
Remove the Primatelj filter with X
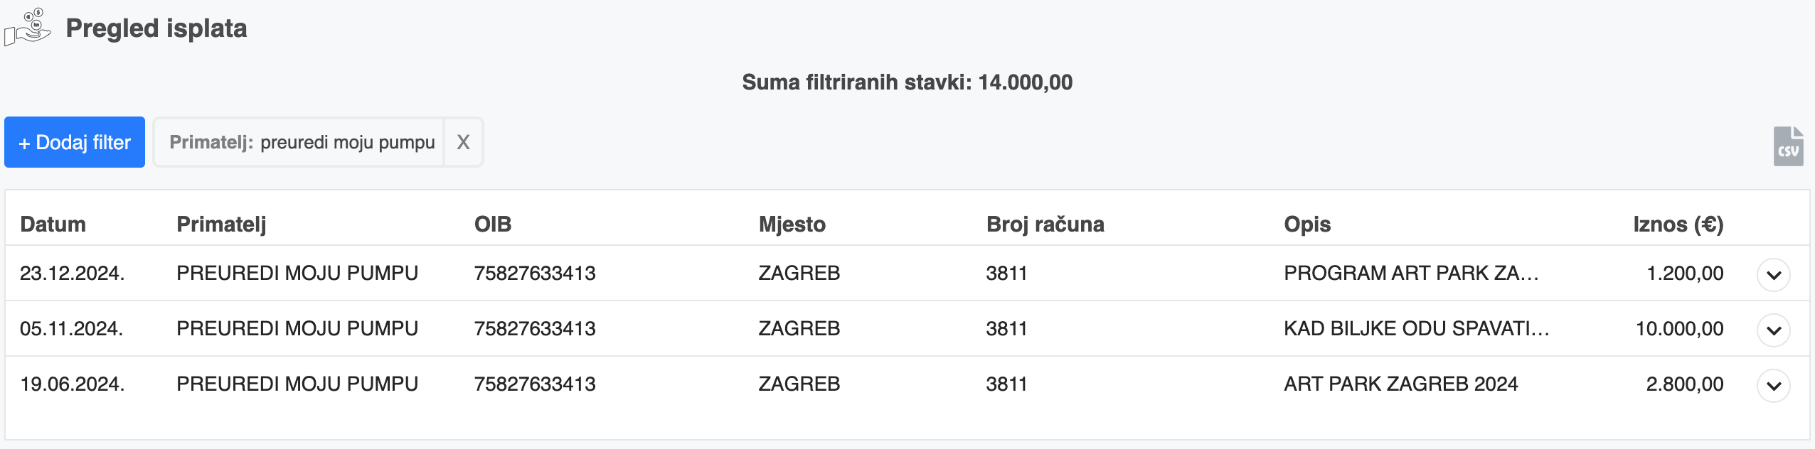click(463, 142)
